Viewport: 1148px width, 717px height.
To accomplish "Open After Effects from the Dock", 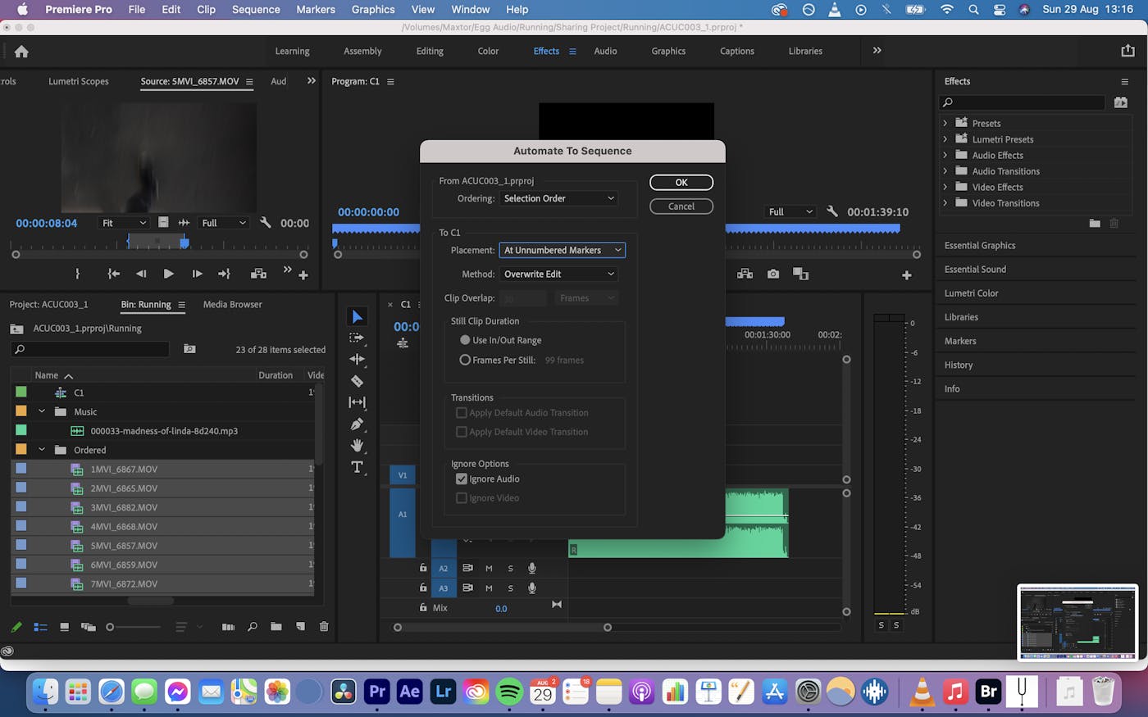I will 410,692.
